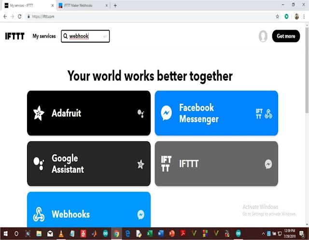Open the Facebook Messenger service card

pyautogui.click(x=216, y=113)
